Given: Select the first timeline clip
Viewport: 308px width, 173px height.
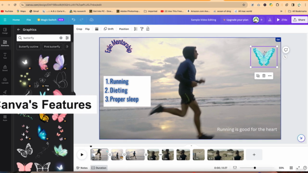Looking at the screenshot, I should [x=100, y=155].
